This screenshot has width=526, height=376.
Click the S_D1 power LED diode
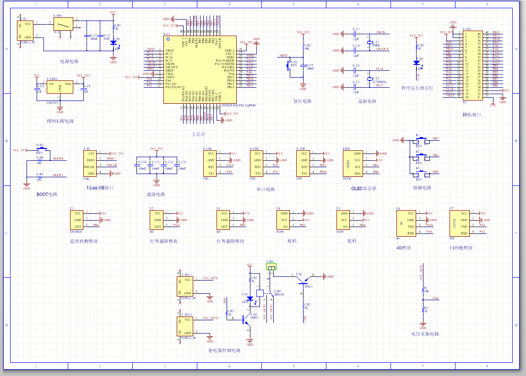click(114, 43)
